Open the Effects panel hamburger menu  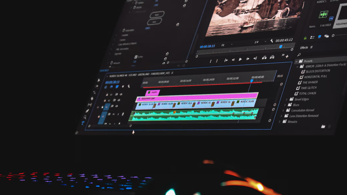[x=311, y=47]
